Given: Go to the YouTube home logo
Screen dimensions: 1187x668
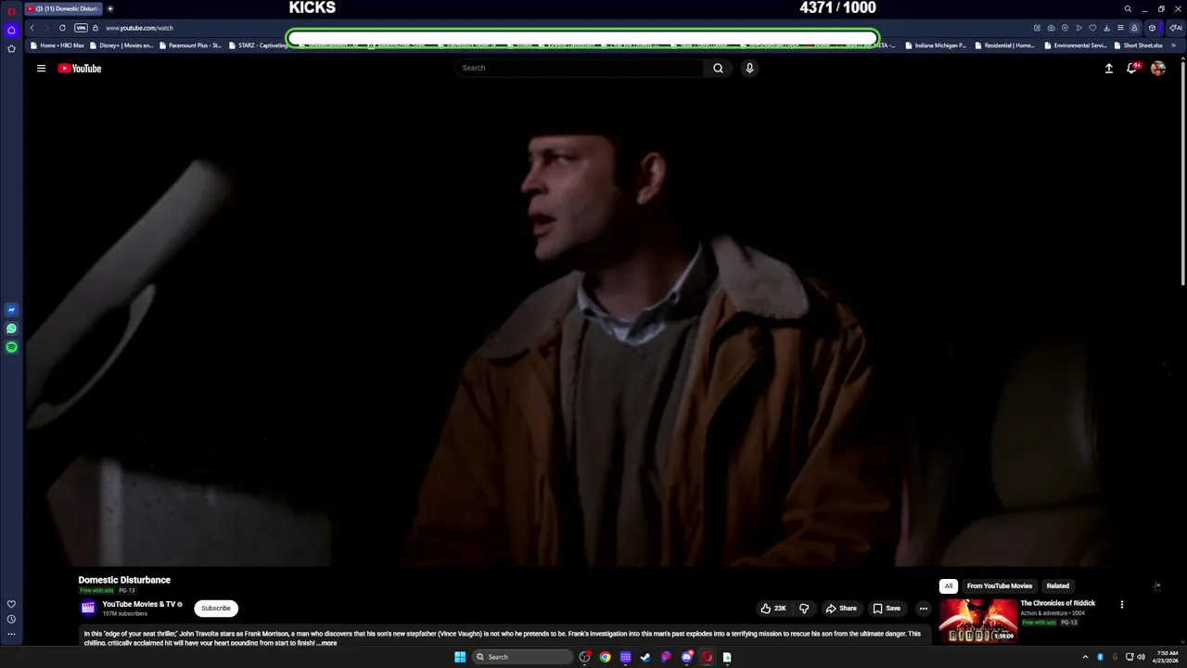Looking at the screenshot, I should tap(80, 68).
